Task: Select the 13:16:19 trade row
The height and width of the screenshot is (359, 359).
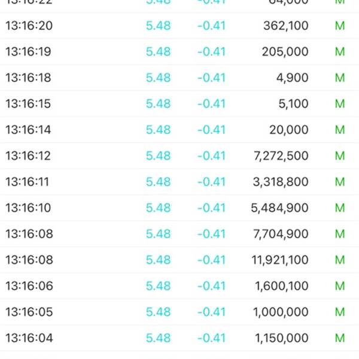Action: (180, 51)
